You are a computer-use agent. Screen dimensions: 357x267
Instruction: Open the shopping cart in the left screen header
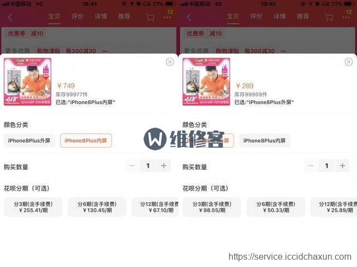(x=150, y=17)
